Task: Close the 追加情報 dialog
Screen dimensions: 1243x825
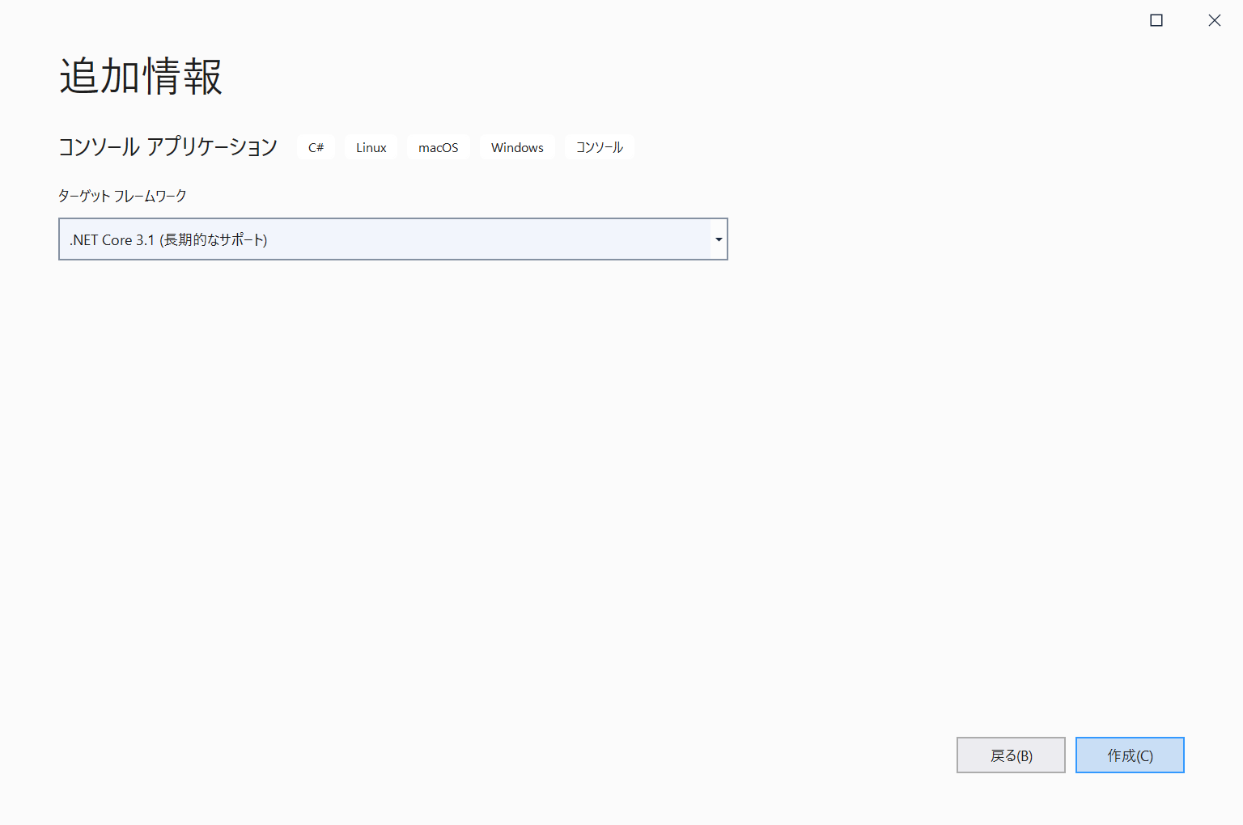Action: click(x=1215, y=20)
